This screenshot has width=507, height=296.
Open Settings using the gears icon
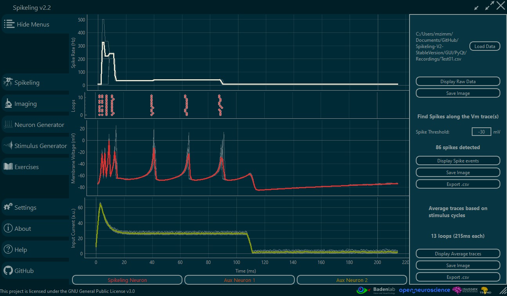pos(8,207)
